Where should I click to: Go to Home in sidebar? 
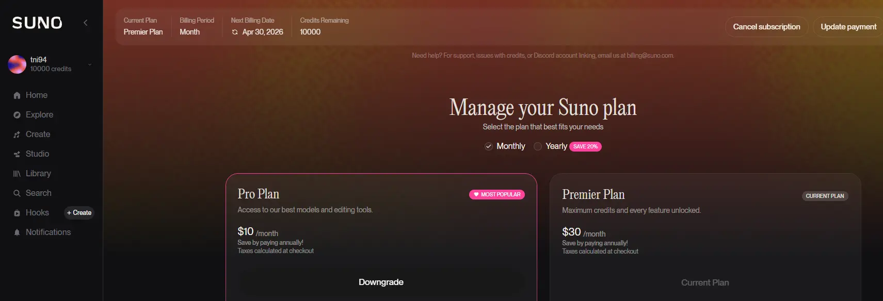37,95
